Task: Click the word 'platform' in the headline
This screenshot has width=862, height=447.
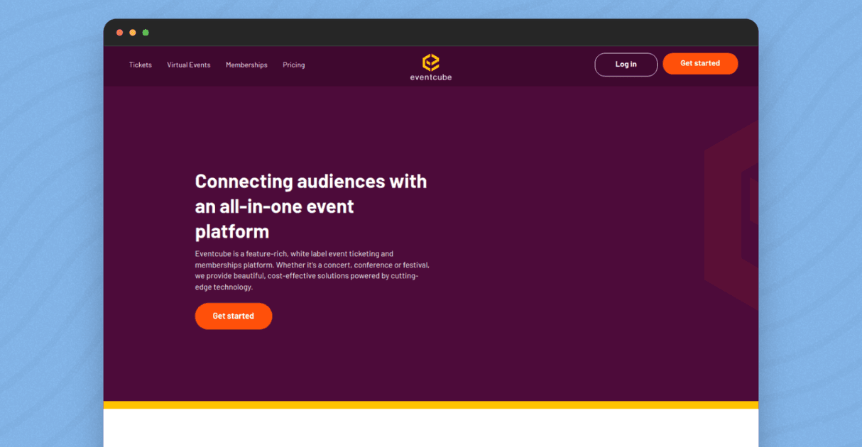Action: pos(232,232)
